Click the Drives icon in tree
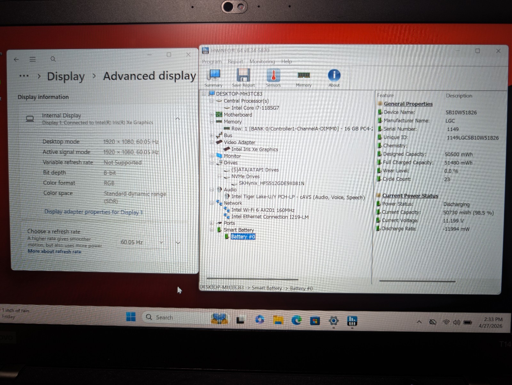Image resolution: width=512 pixels, height=385 pixels. point(219,162)
